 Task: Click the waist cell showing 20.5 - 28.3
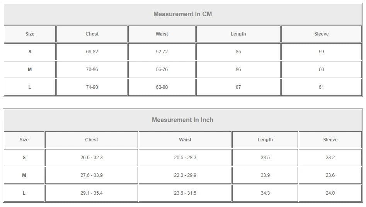(185, 158)
